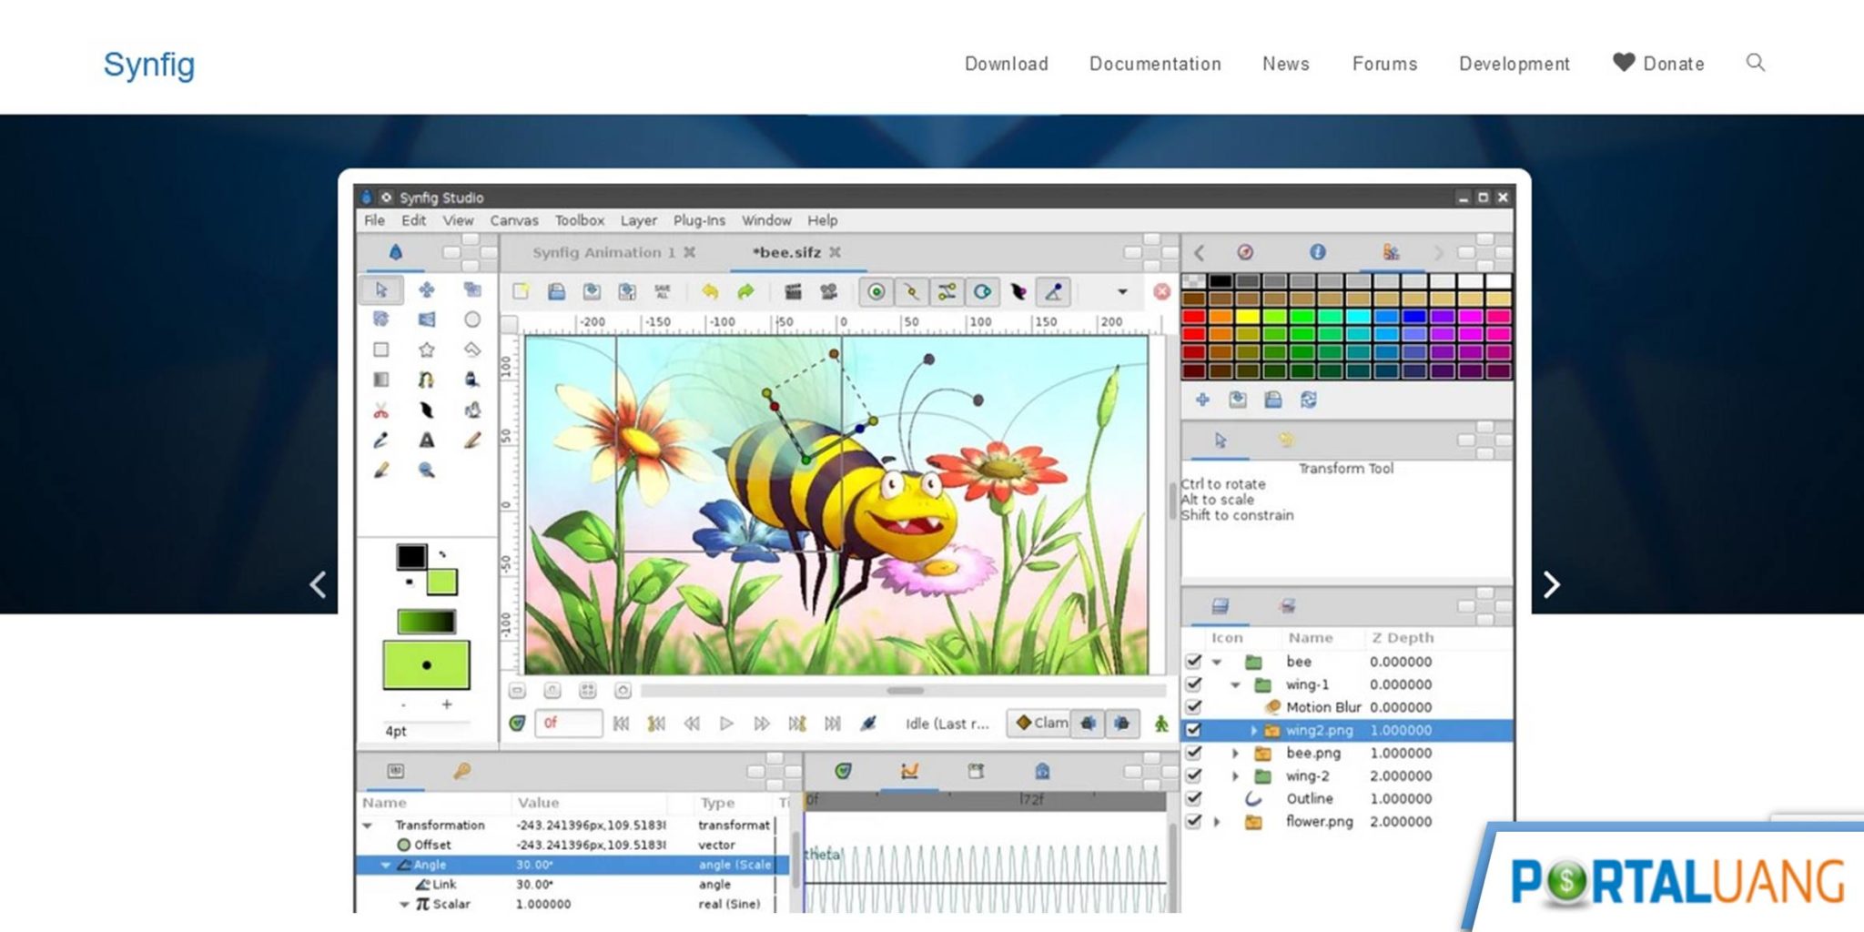
Task: Expand the wing2.png layer
Action: pos(1253,730)
